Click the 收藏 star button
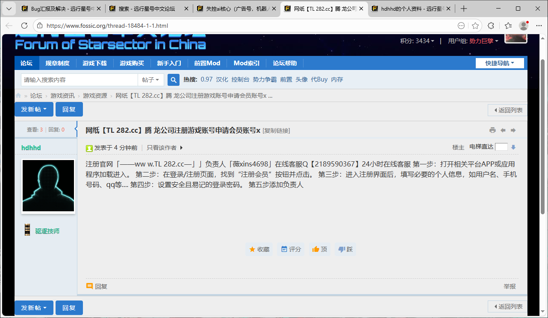The height and width of the screenshot is (318, 548). click(259, 249)
